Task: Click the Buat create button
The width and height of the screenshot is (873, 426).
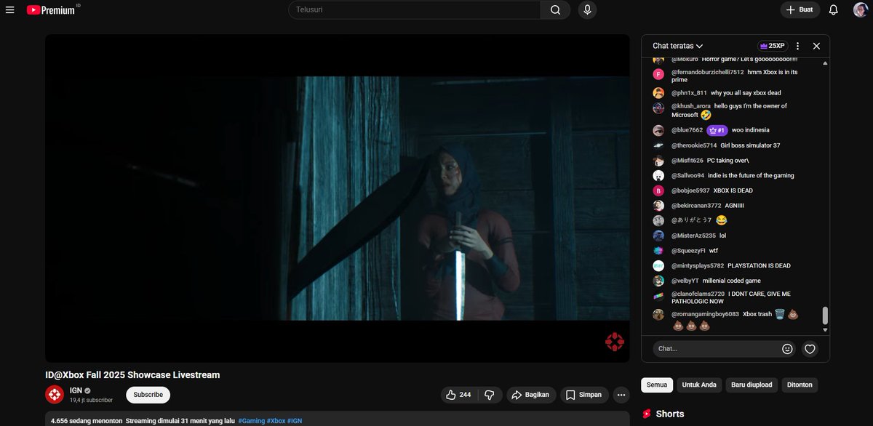Action: pos(800,10)
